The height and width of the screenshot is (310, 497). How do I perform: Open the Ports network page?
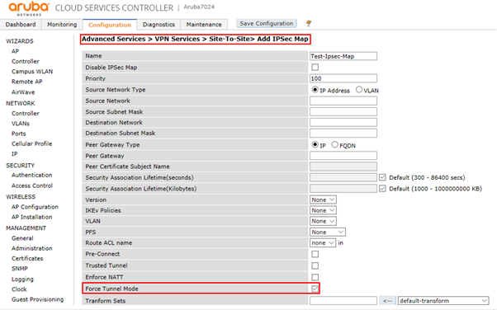click(x=19, y=134)
